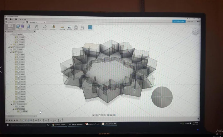Screen dimensions: 223x137
Task: Open the data panel grid icon
Action: 6,19
